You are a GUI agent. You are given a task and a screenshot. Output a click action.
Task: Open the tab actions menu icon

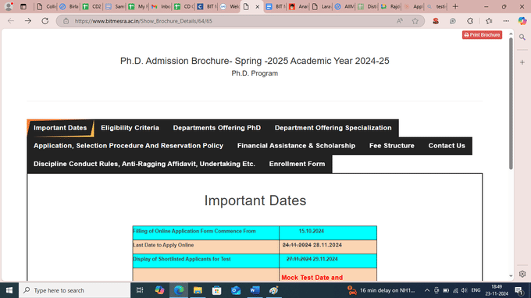[23, 6]
